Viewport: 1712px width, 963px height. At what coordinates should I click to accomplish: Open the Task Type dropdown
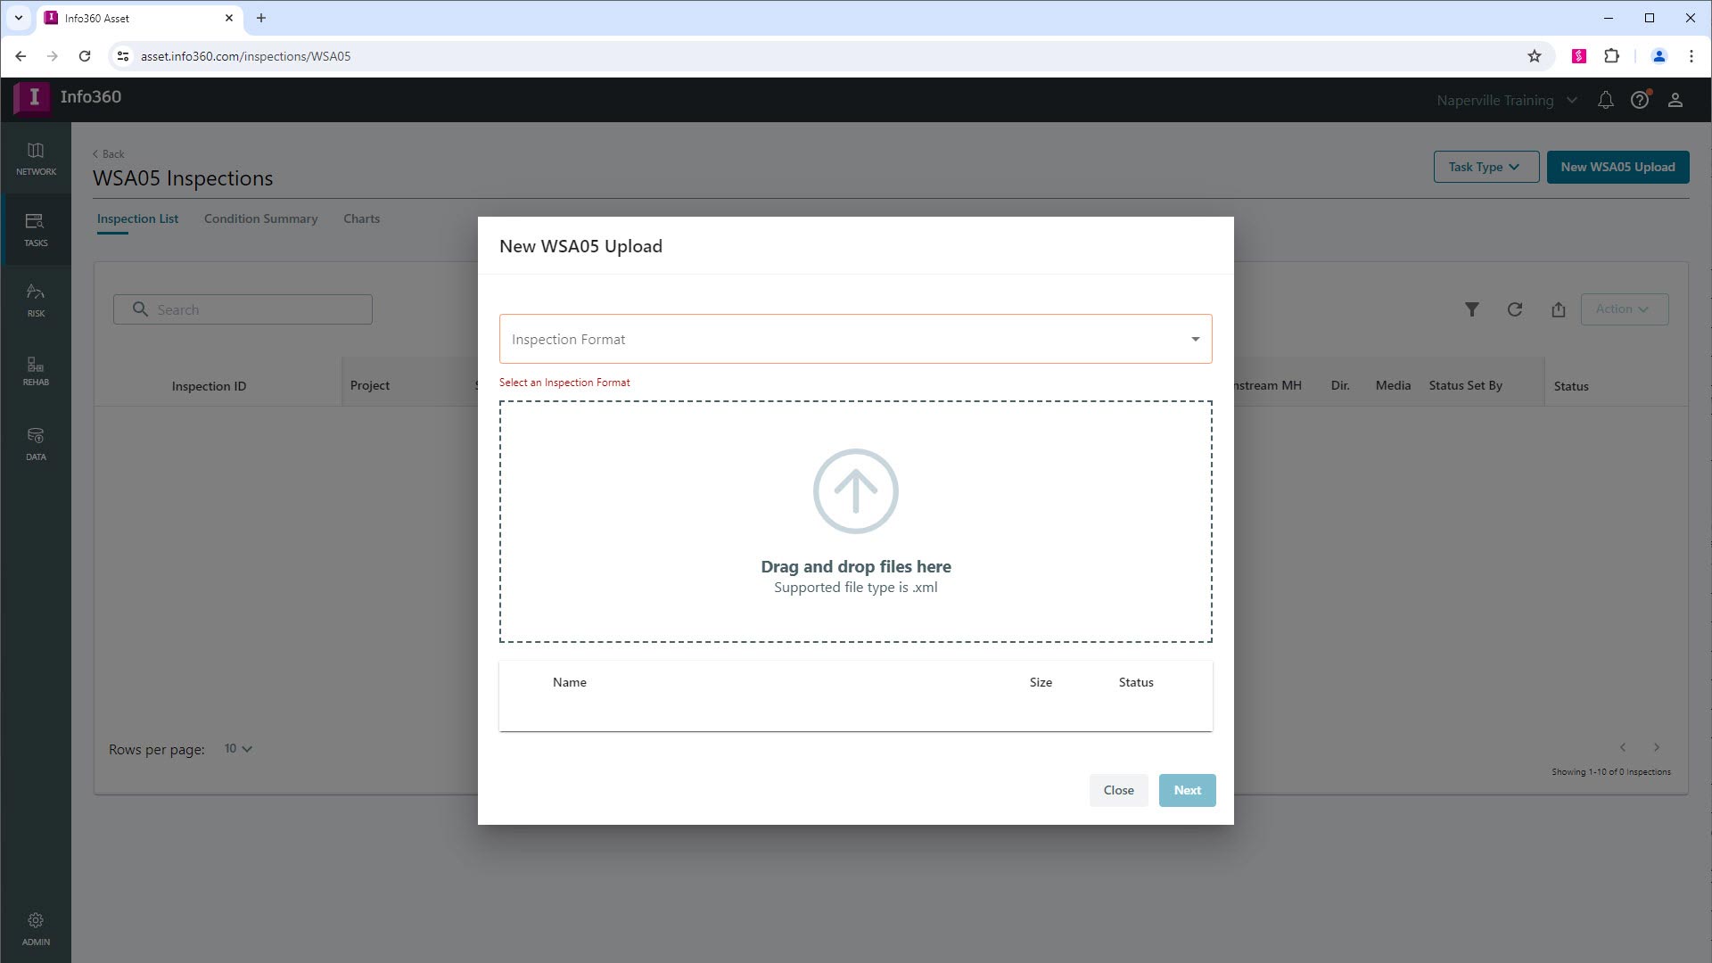1485,167
